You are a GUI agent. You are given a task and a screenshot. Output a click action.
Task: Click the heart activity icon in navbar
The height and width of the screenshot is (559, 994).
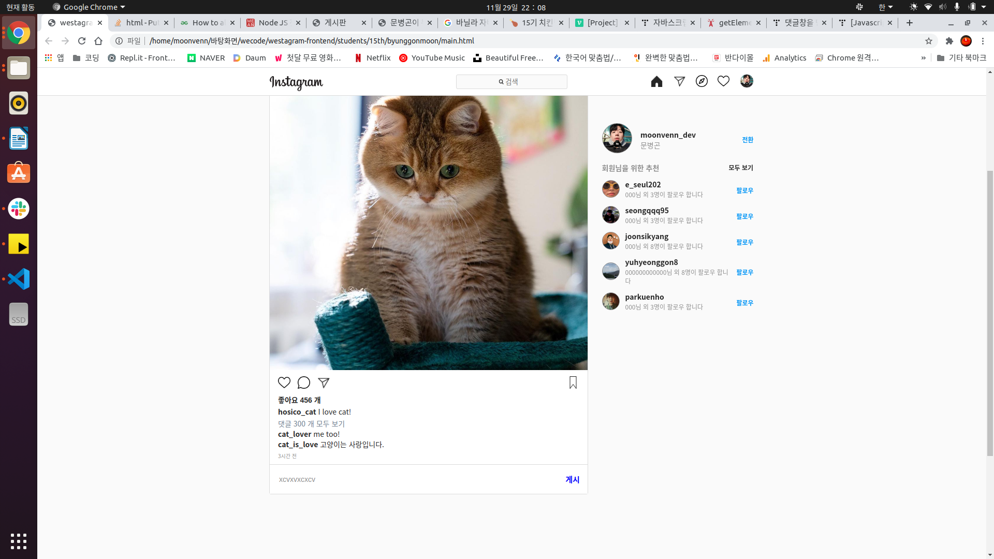[x=723, y=81]
